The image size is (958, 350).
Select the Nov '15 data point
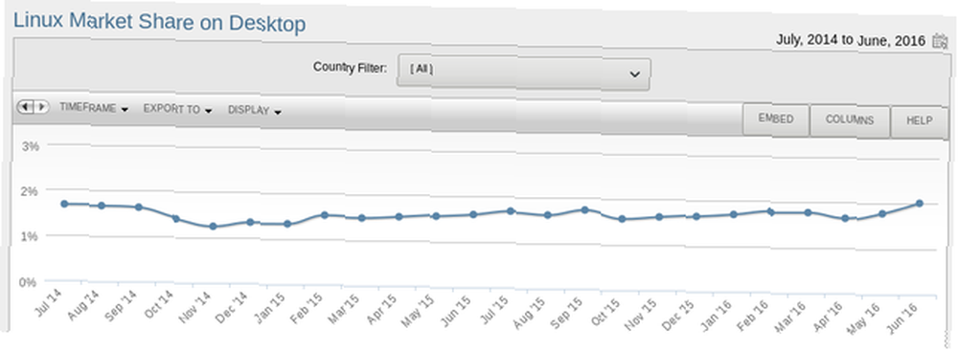pos(659,216)
